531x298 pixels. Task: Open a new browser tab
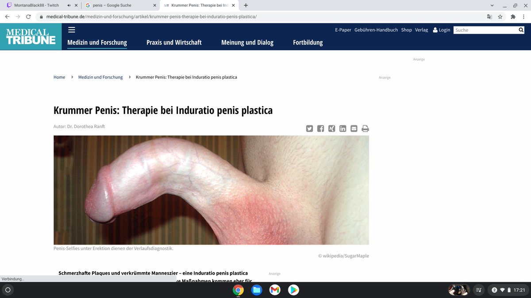246,5
